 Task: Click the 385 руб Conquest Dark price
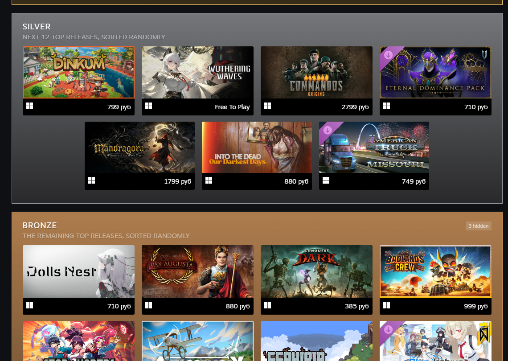click(x=356, y=306)
